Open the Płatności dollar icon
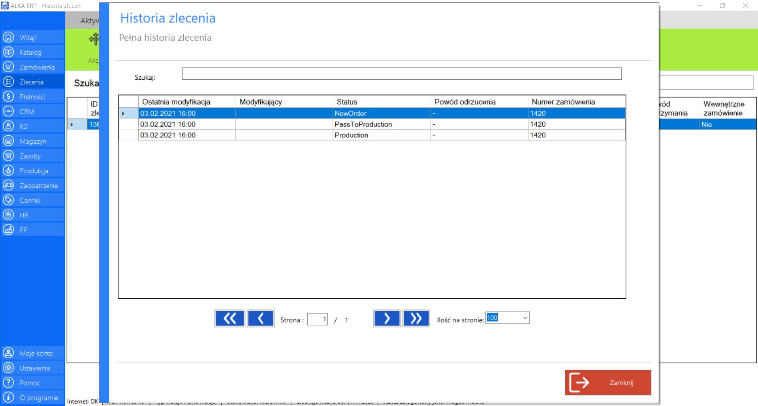 8,97
